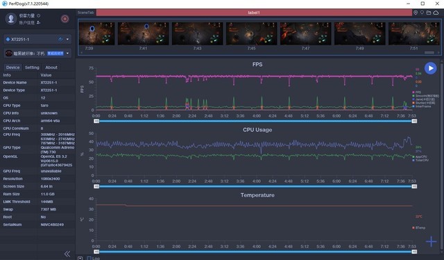The width and height of the screenshot is (444, 260).
Task: Toggle the InterFrame legend series
Action: pyautogui.click(x=422, y=106)
